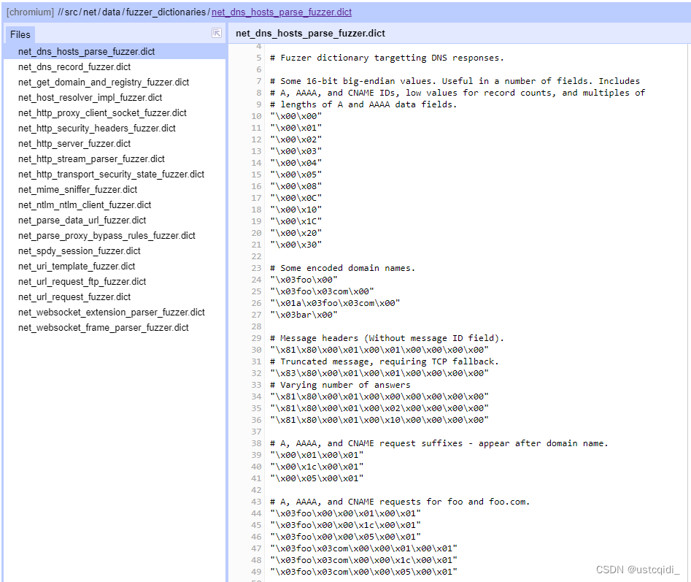Open net_url_request_ftp_fuzzer.dict file
Screen dimensions: 691x582
click(82, 282)
